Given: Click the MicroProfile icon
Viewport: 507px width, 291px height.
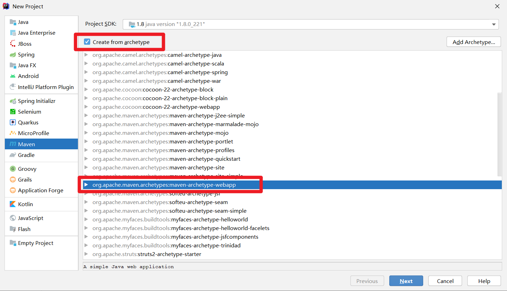Looking at the screenshot, I should [13, 133].
